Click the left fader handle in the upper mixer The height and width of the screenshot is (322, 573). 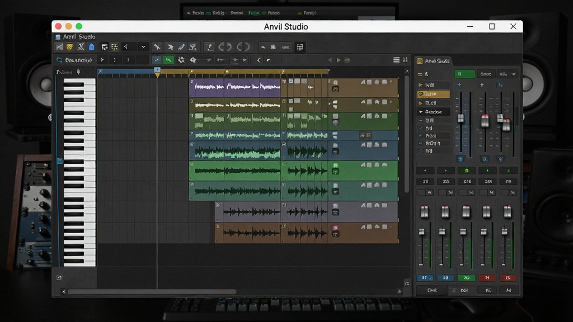[x=461, y=119]
